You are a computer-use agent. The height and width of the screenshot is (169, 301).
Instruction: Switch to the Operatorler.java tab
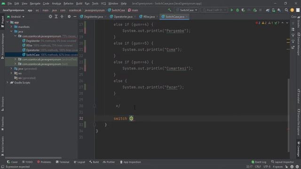point(123,17)
